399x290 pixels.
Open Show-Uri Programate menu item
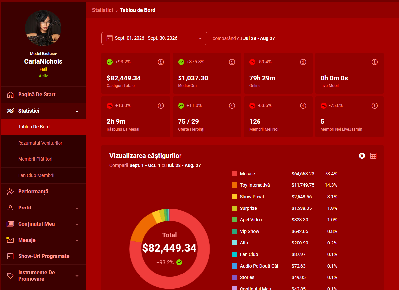tap(43, 256)
